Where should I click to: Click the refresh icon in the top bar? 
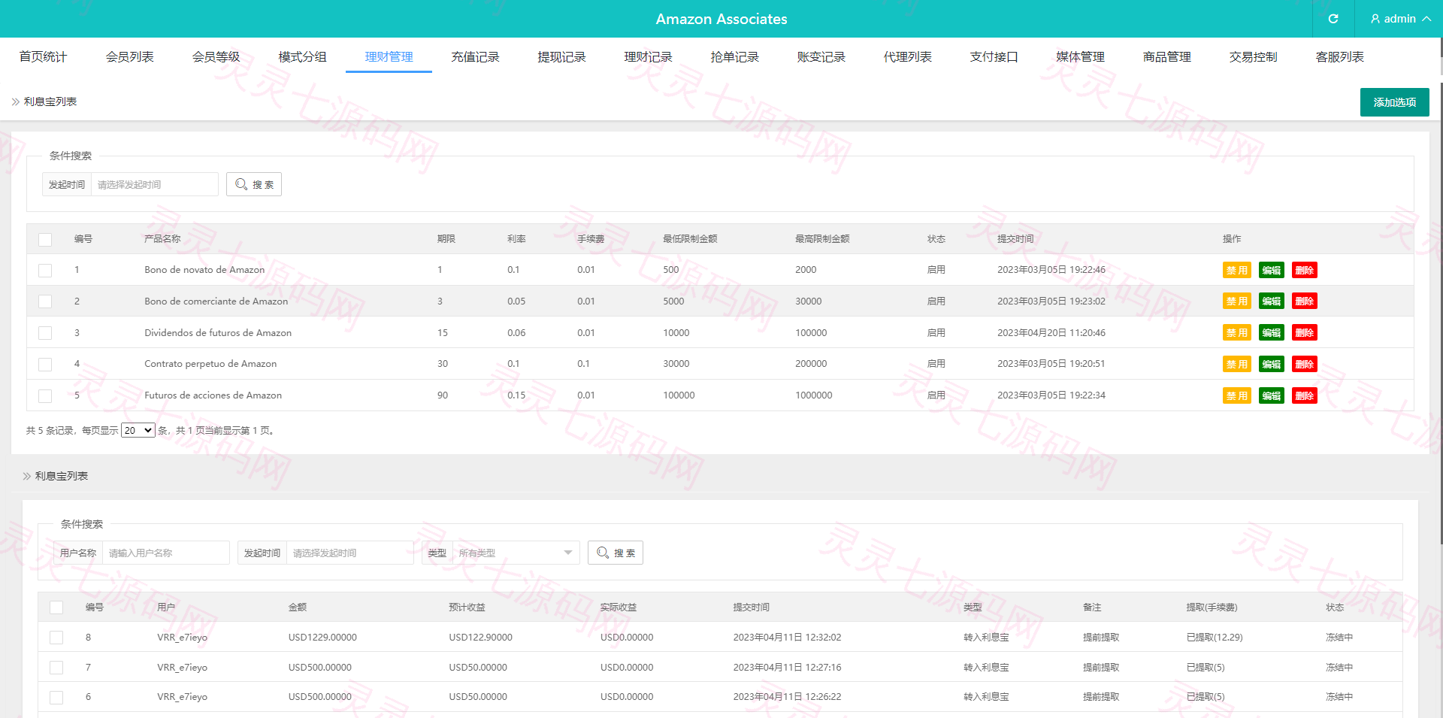tap(1333, 19)
